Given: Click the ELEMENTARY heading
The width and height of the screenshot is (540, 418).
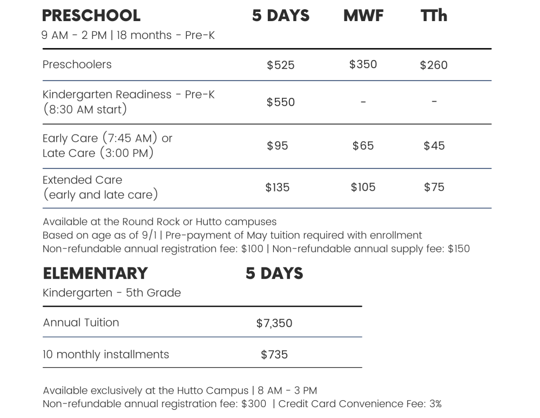Looking at the screenshot, I should [96, 274].
